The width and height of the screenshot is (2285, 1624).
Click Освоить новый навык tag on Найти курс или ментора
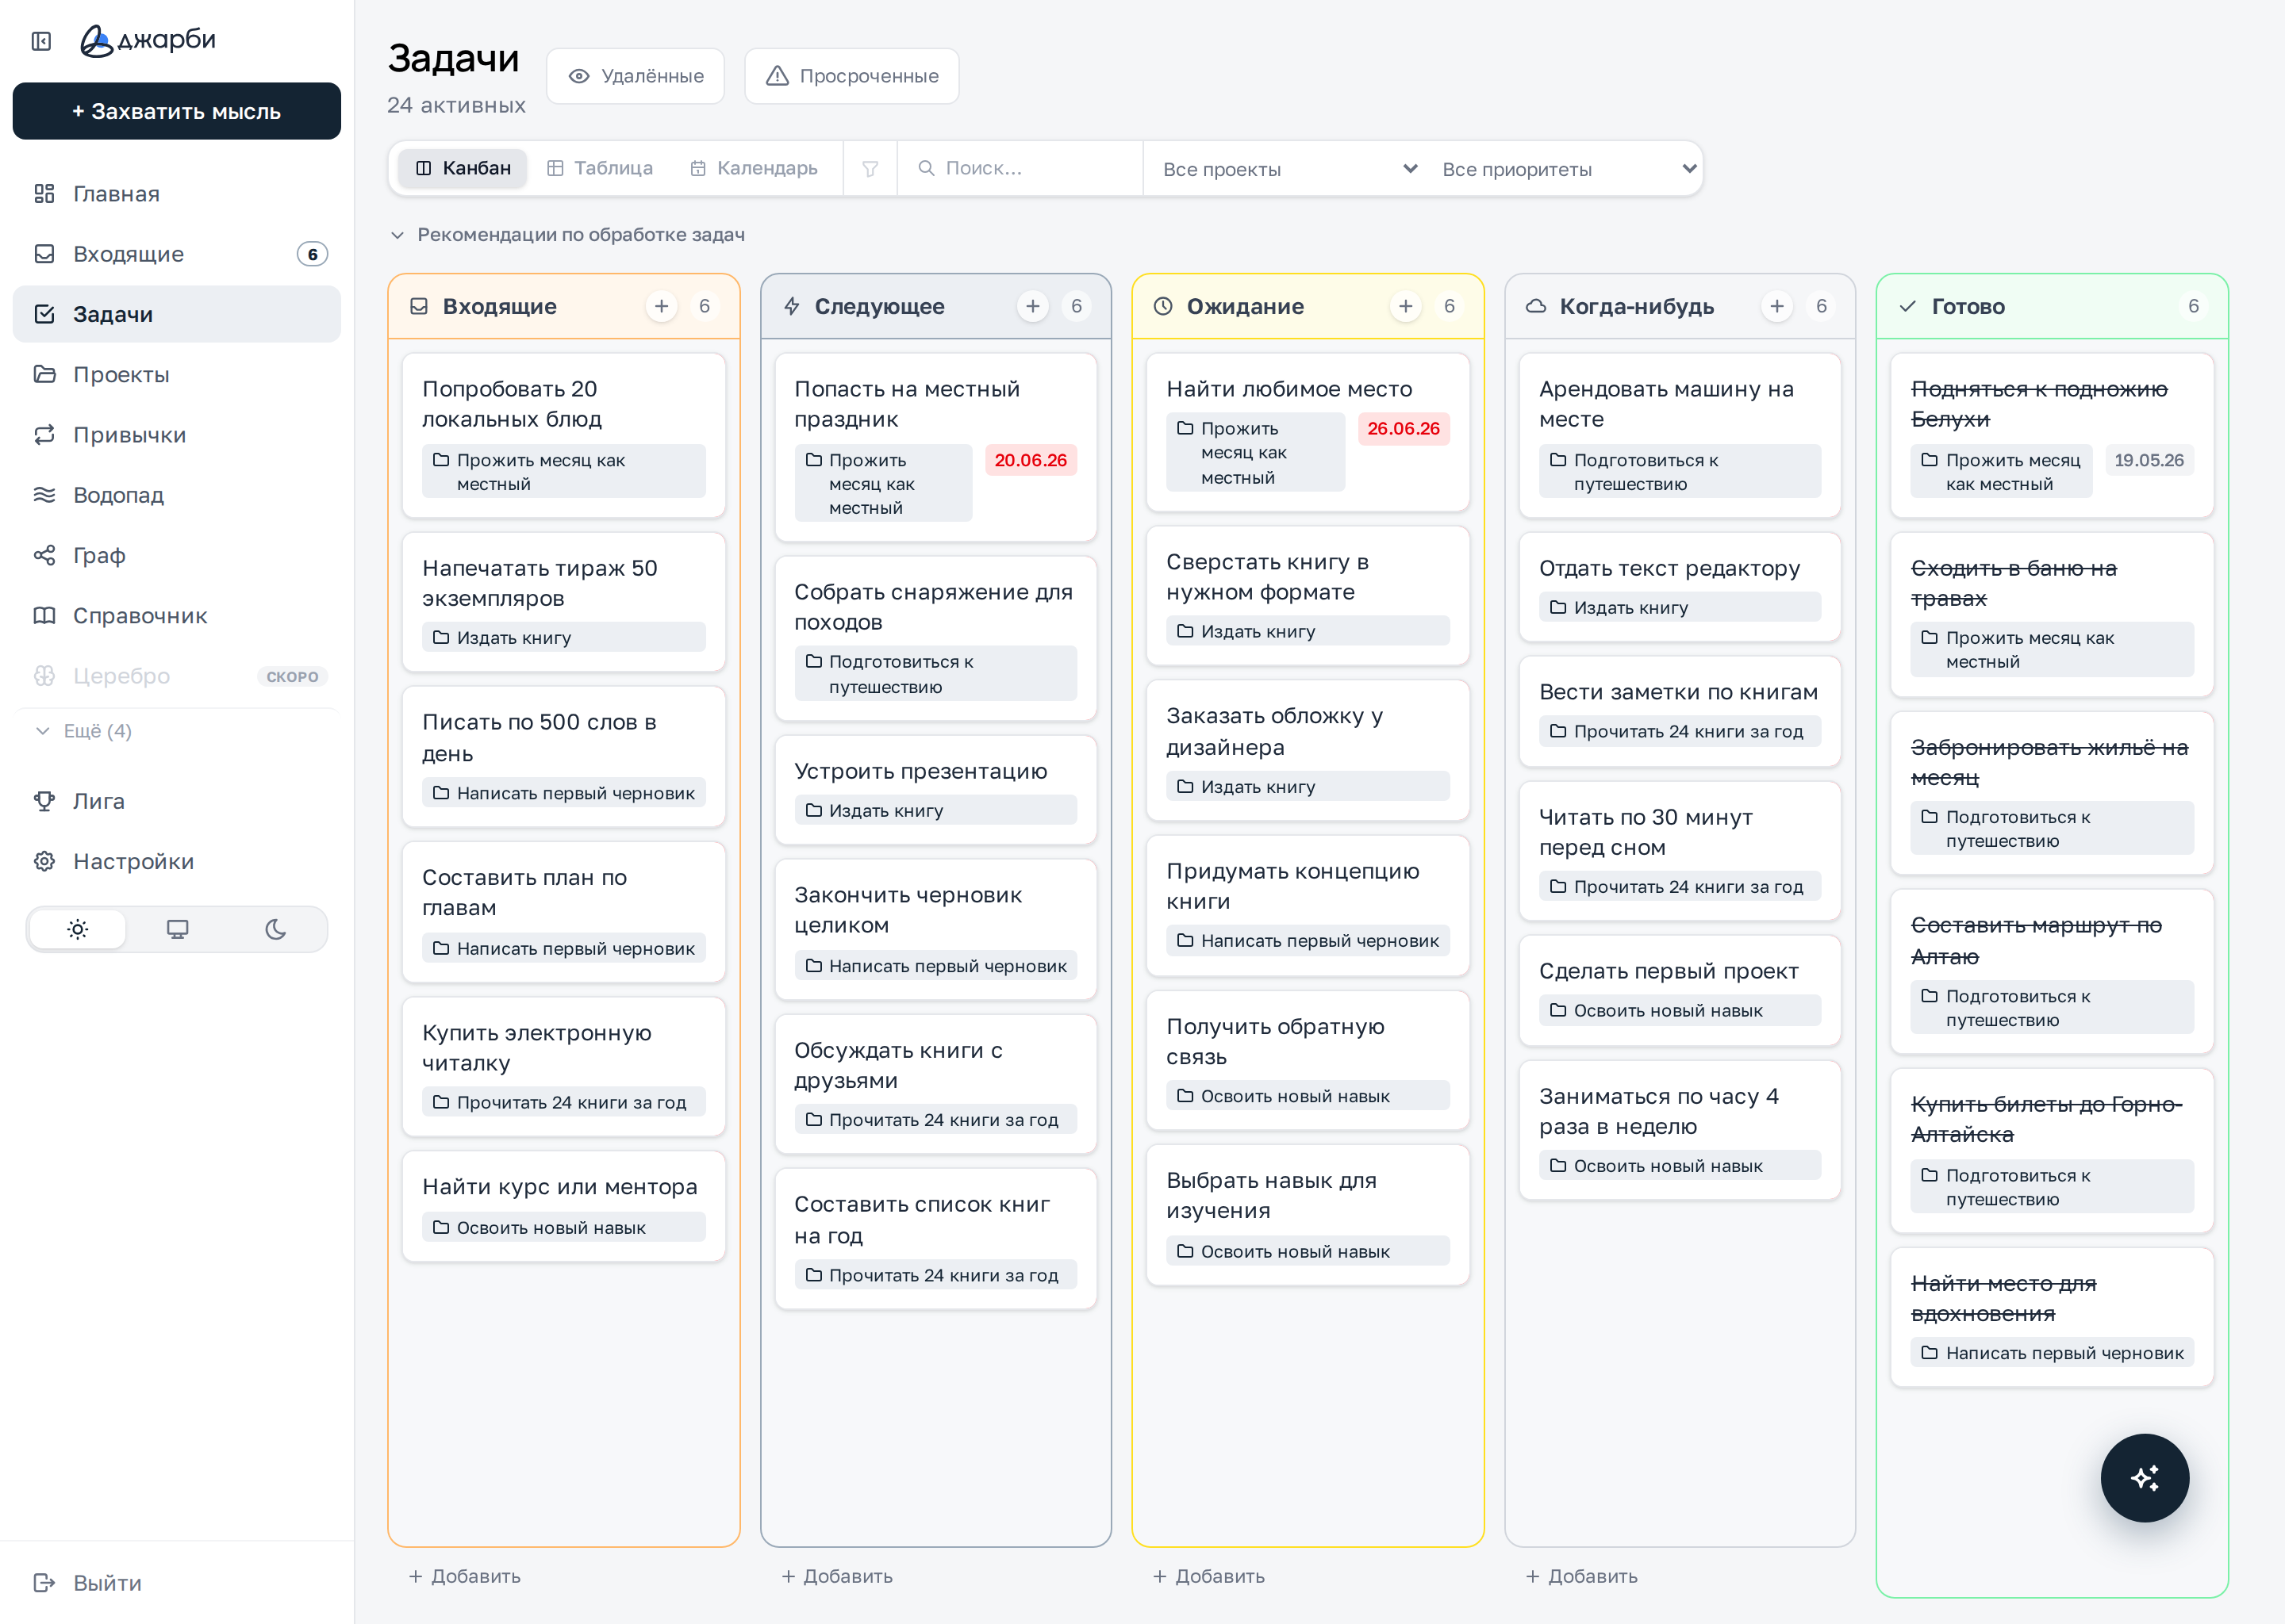tap(563, 1227)
